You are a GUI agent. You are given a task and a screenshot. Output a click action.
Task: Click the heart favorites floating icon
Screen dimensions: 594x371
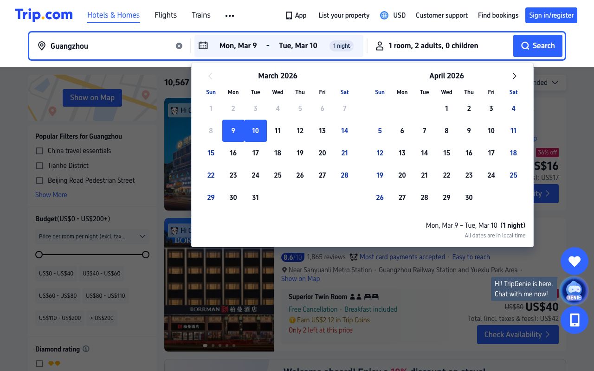[x=574, y=262]
